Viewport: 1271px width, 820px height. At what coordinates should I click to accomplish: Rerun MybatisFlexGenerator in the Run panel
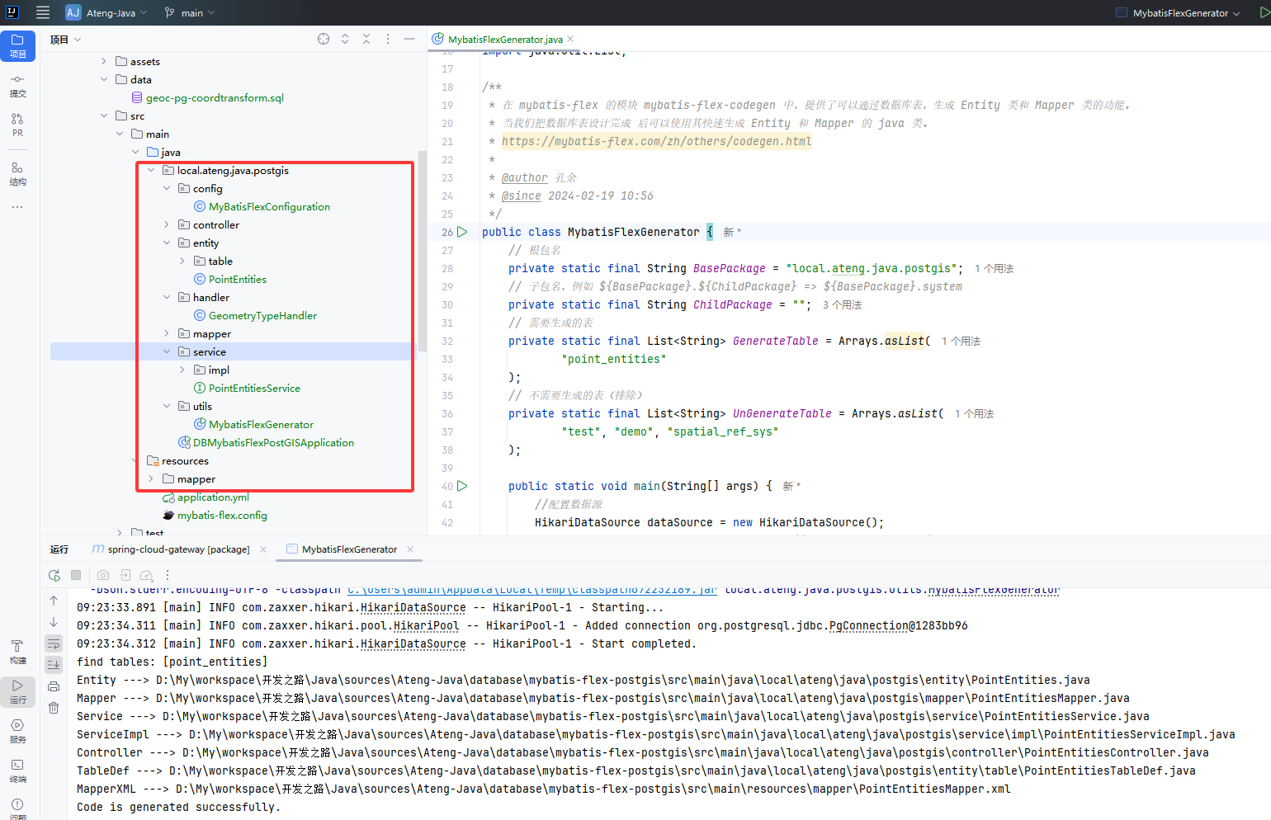(x=54, y=575)
